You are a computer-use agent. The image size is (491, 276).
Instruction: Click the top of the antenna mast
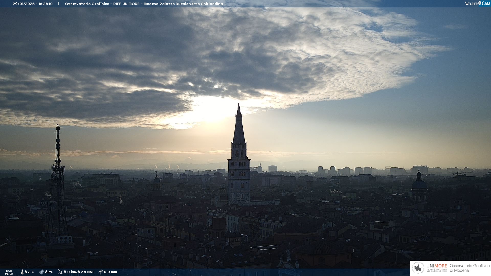[58, 126]
